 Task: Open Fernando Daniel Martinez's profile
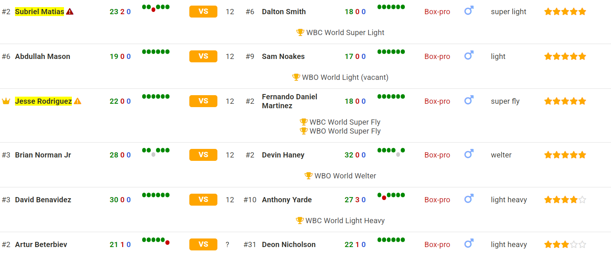click(290, 101)
